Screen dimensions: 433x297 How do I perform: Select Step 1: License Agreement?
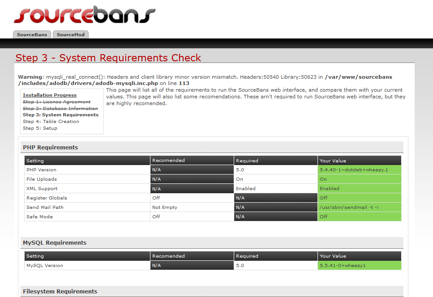(x=56, y=102)
